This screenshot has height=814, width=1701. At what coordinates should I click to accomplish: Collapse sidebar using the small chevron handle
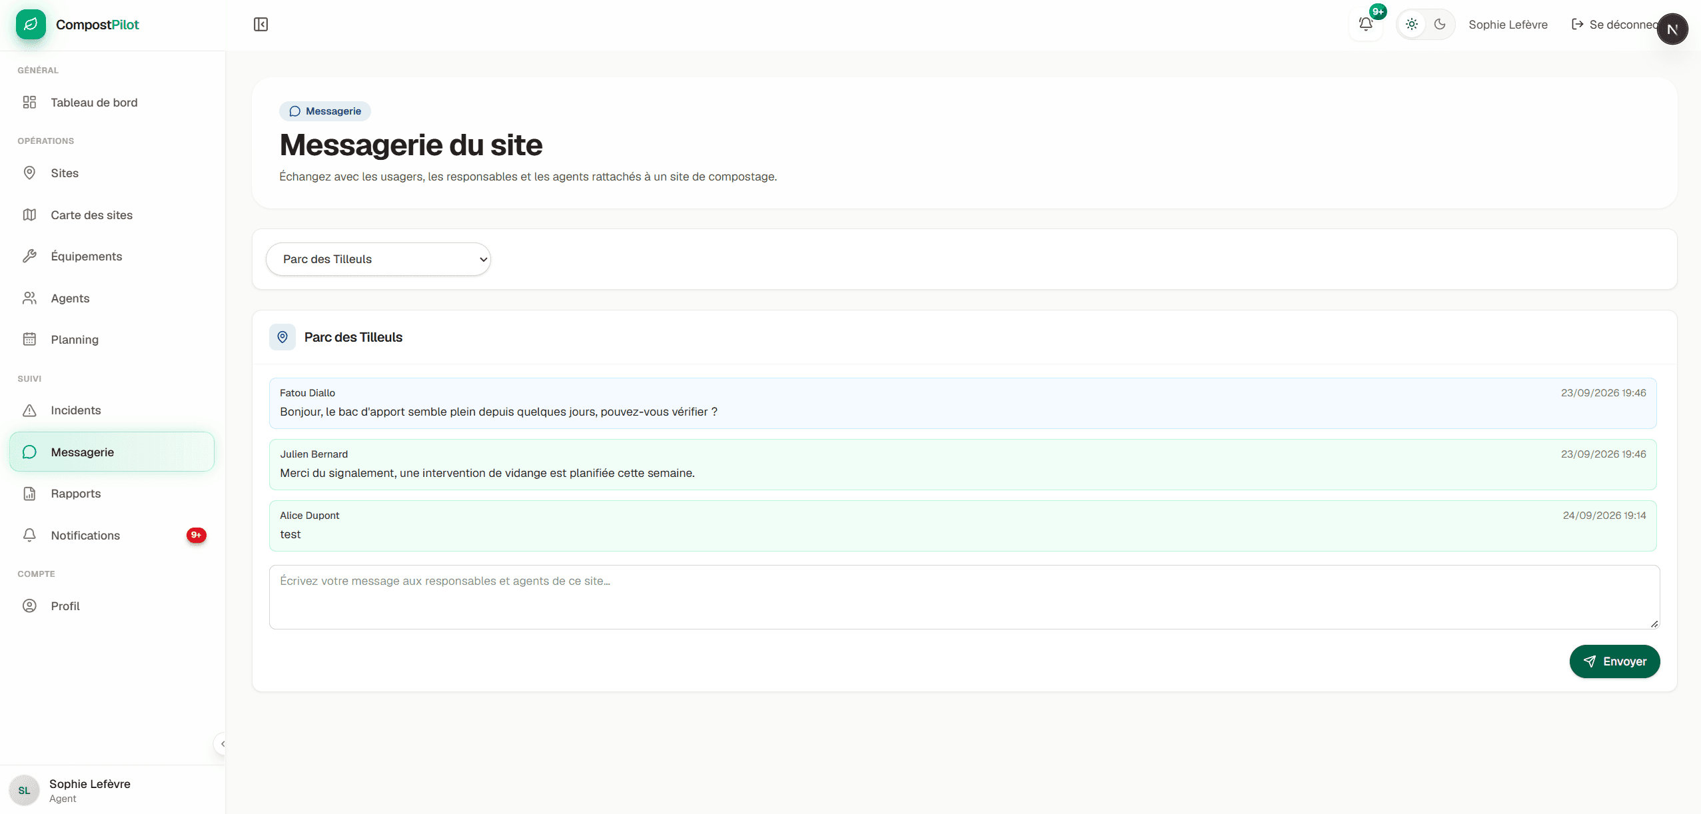point(221,744)
